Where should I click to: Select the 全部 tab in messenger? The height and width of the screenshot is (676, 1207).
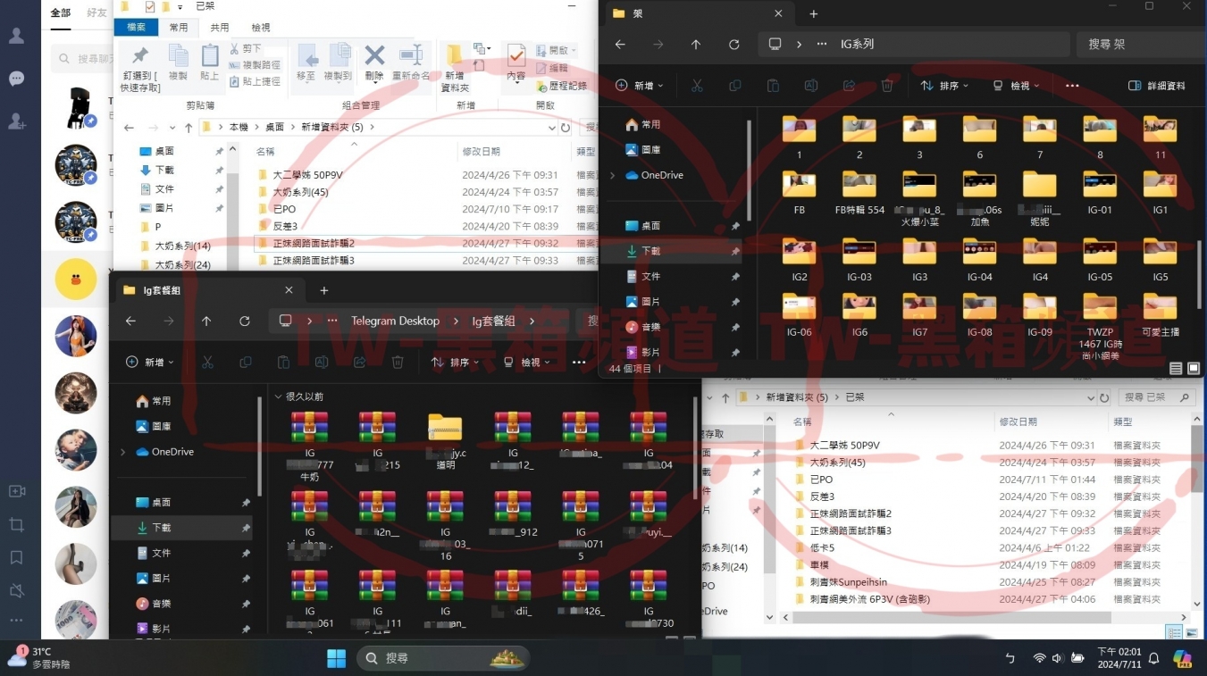[61, 13]
